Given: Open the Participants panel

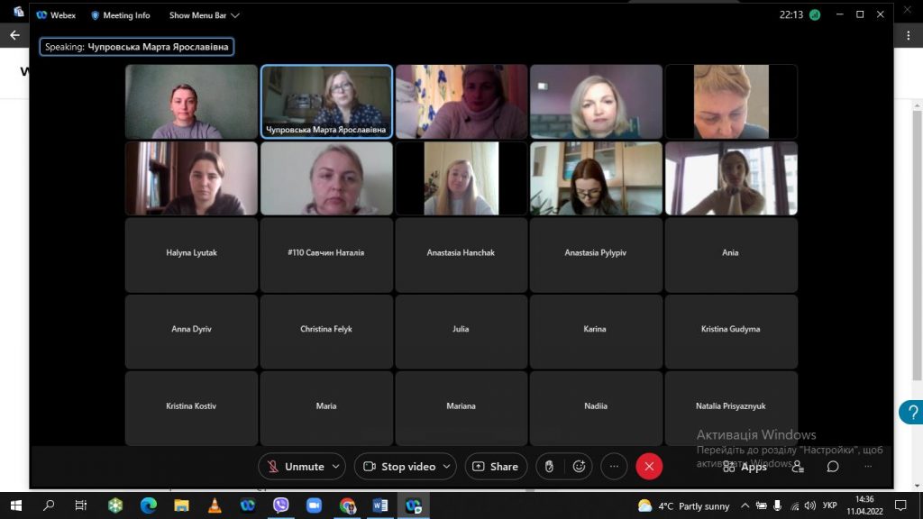Looking at the screenshot, I should click(x=798, y=467).
